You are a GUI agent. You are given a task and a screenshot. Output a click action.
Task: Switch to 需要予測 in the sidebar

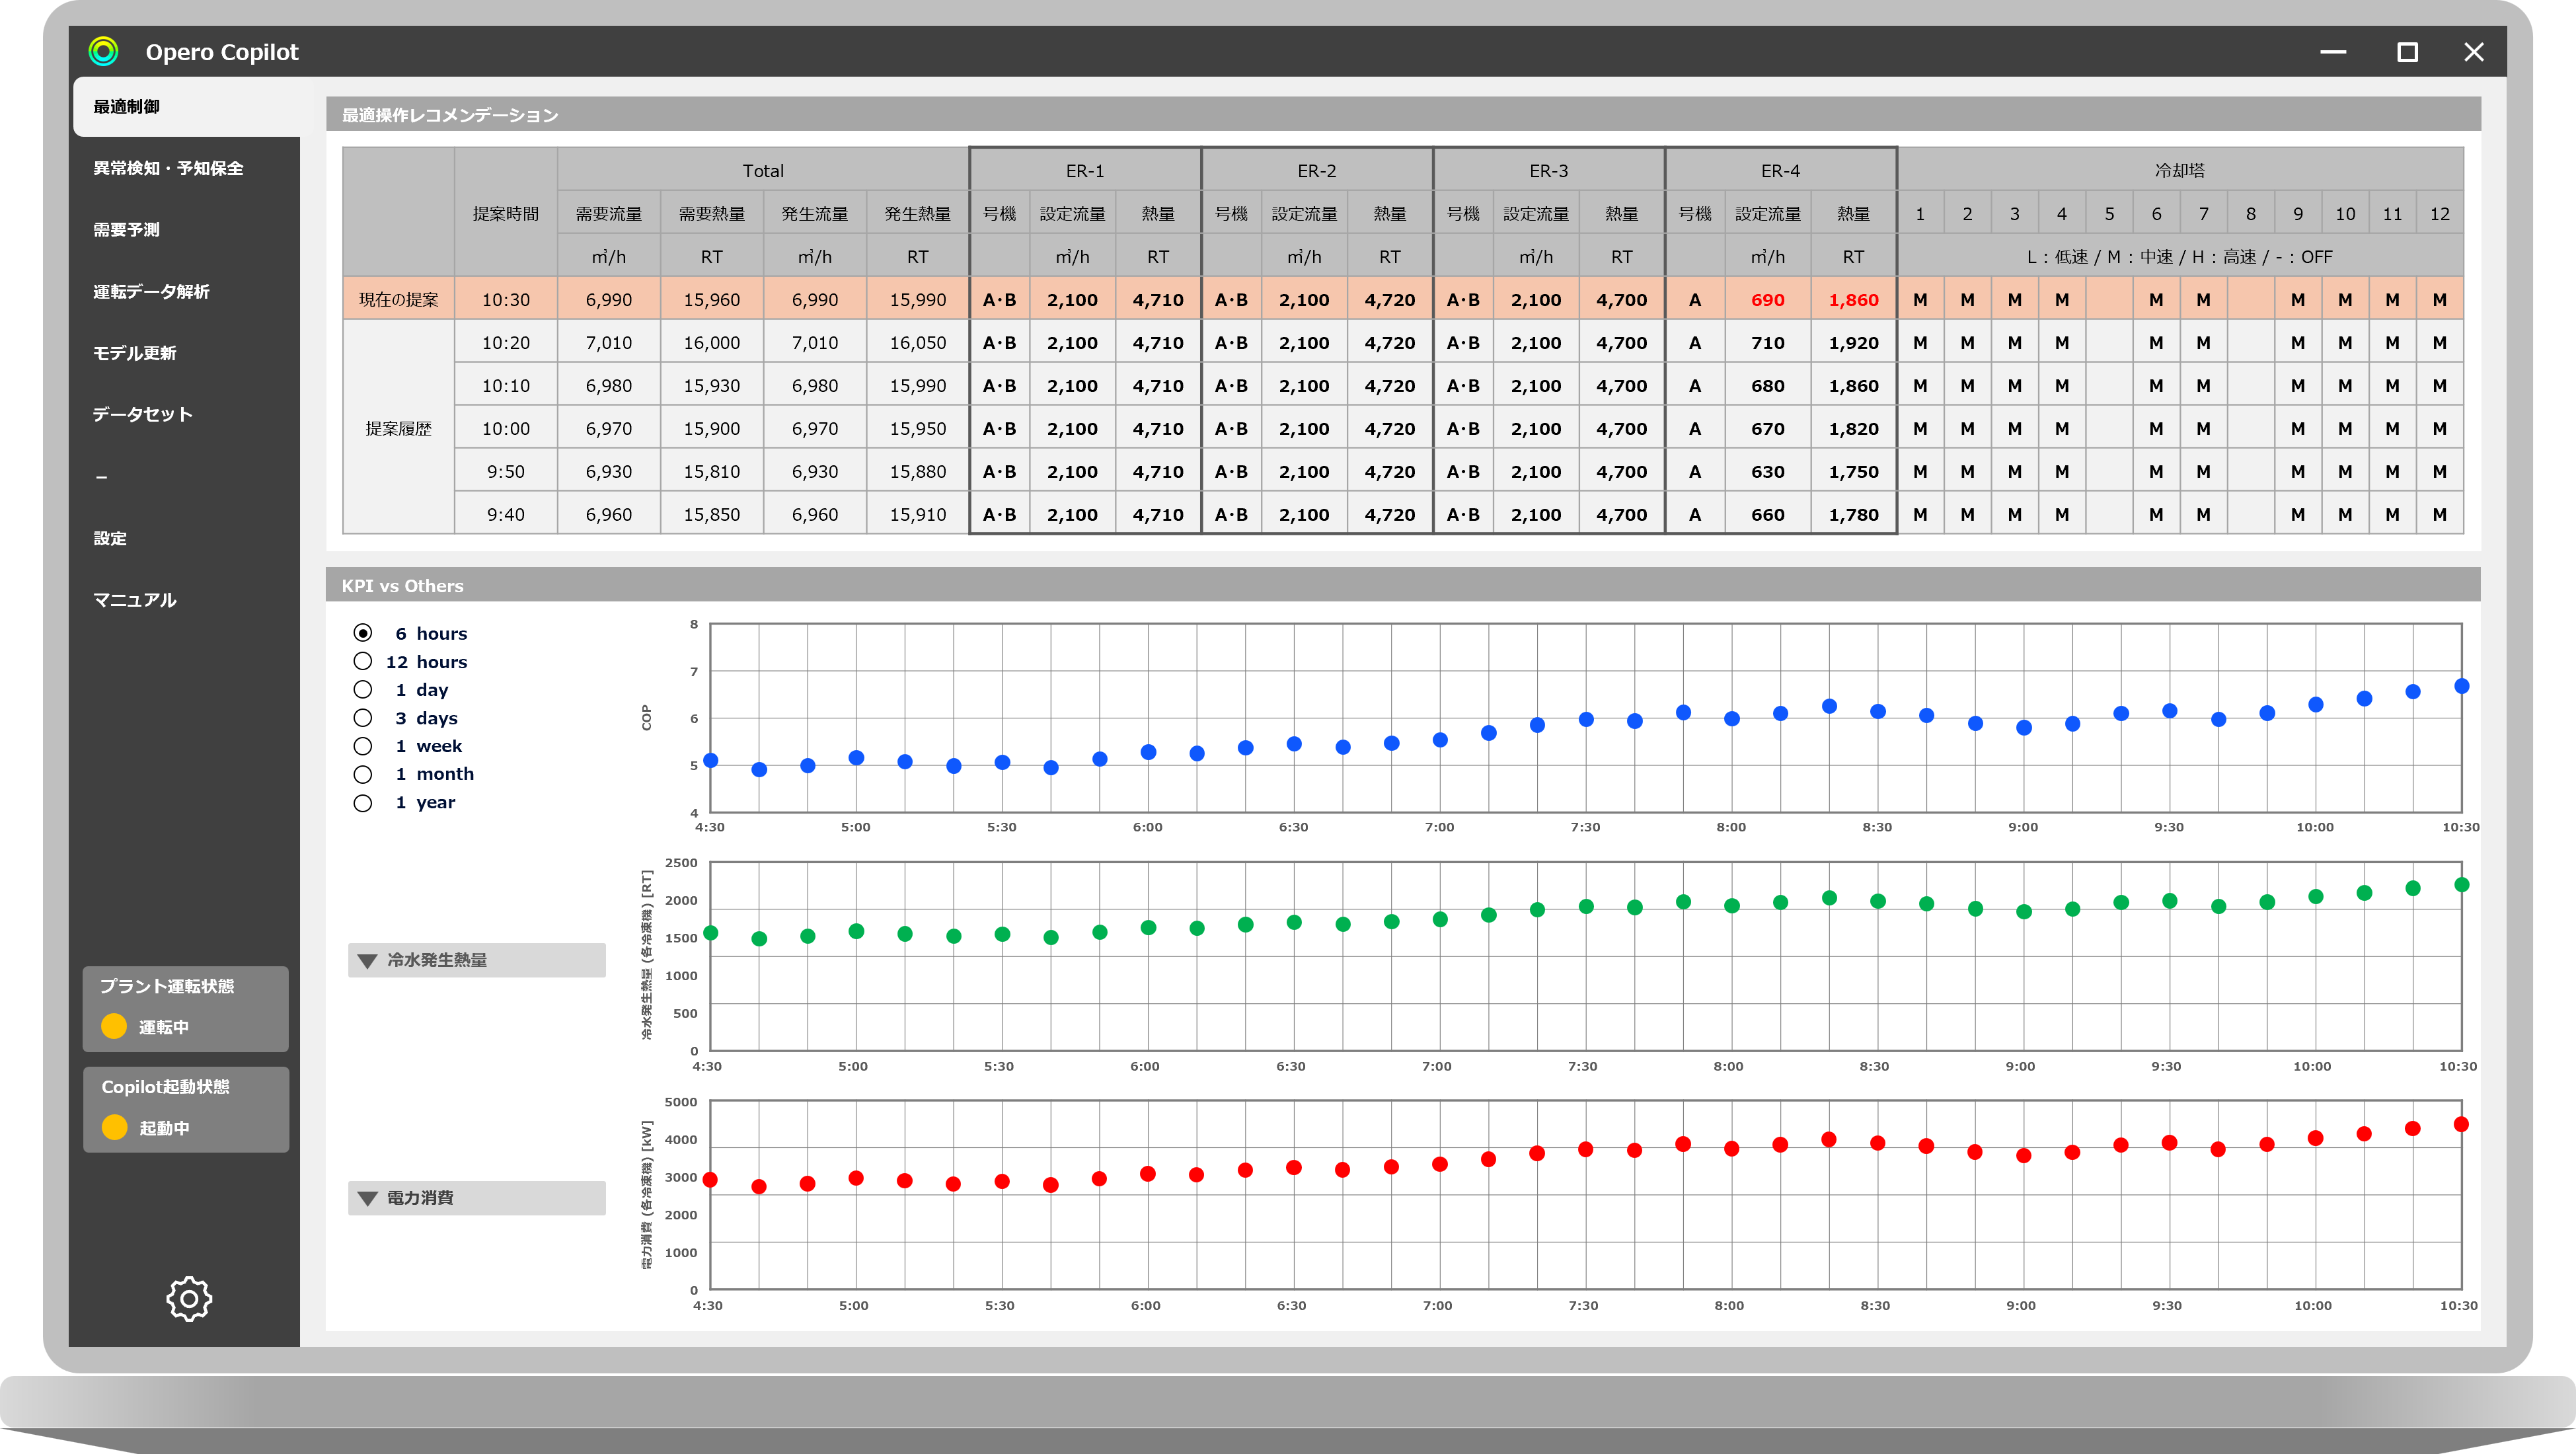tap(127, 230)
